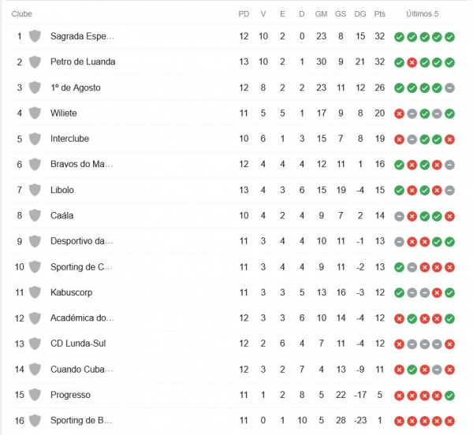Screen dimensions: 473x435
Task: Click the Sagrada Esperança club crest icon
Action: point(35,36)
